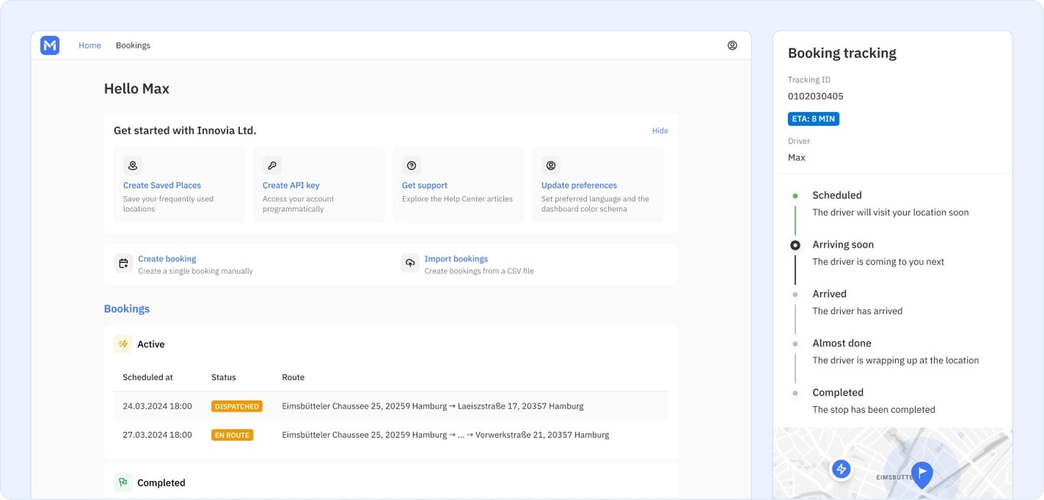Click the Create booking calendar icon
The height and width of the screenshot is (500, 1044).
point(123,263)
